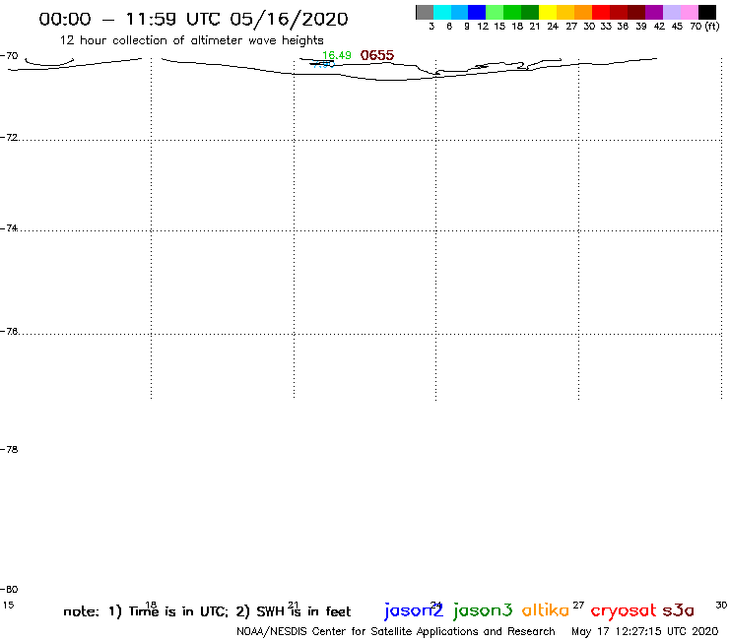Select the jason2 satellite legend label
Viewport: 729px width, 640px height.
coord(414,610)
